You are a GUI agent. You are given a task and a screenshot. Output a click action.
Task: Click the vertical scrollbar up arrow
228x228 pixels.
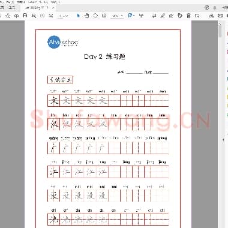coord(220,25)
